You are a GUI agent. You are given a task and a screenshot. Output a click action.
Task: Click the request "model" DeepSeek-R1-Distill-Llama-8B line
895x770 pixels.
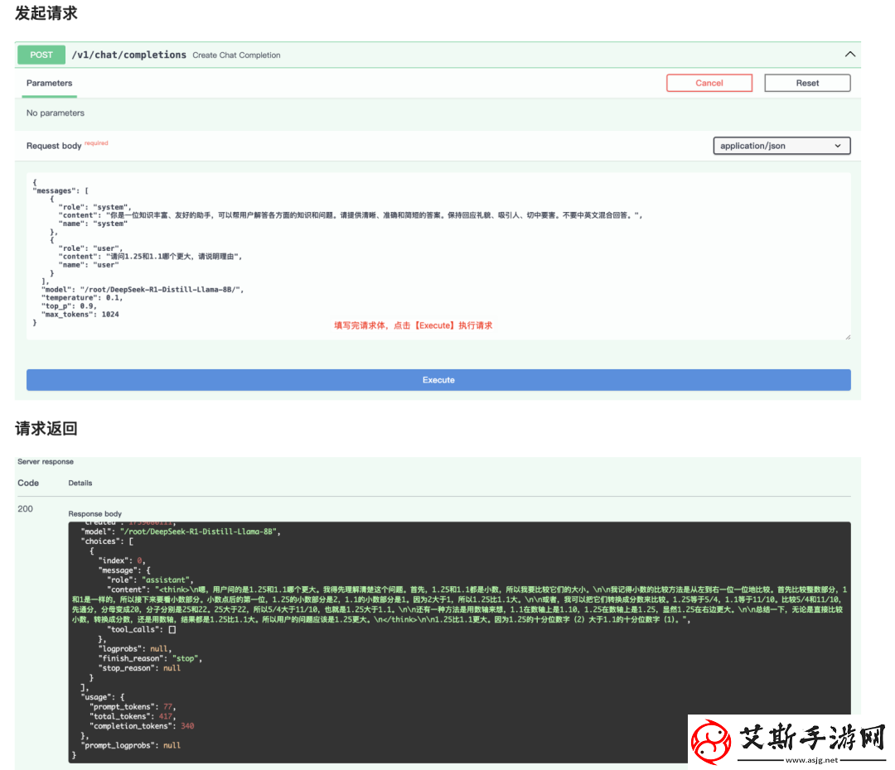(x=143, y=290)
